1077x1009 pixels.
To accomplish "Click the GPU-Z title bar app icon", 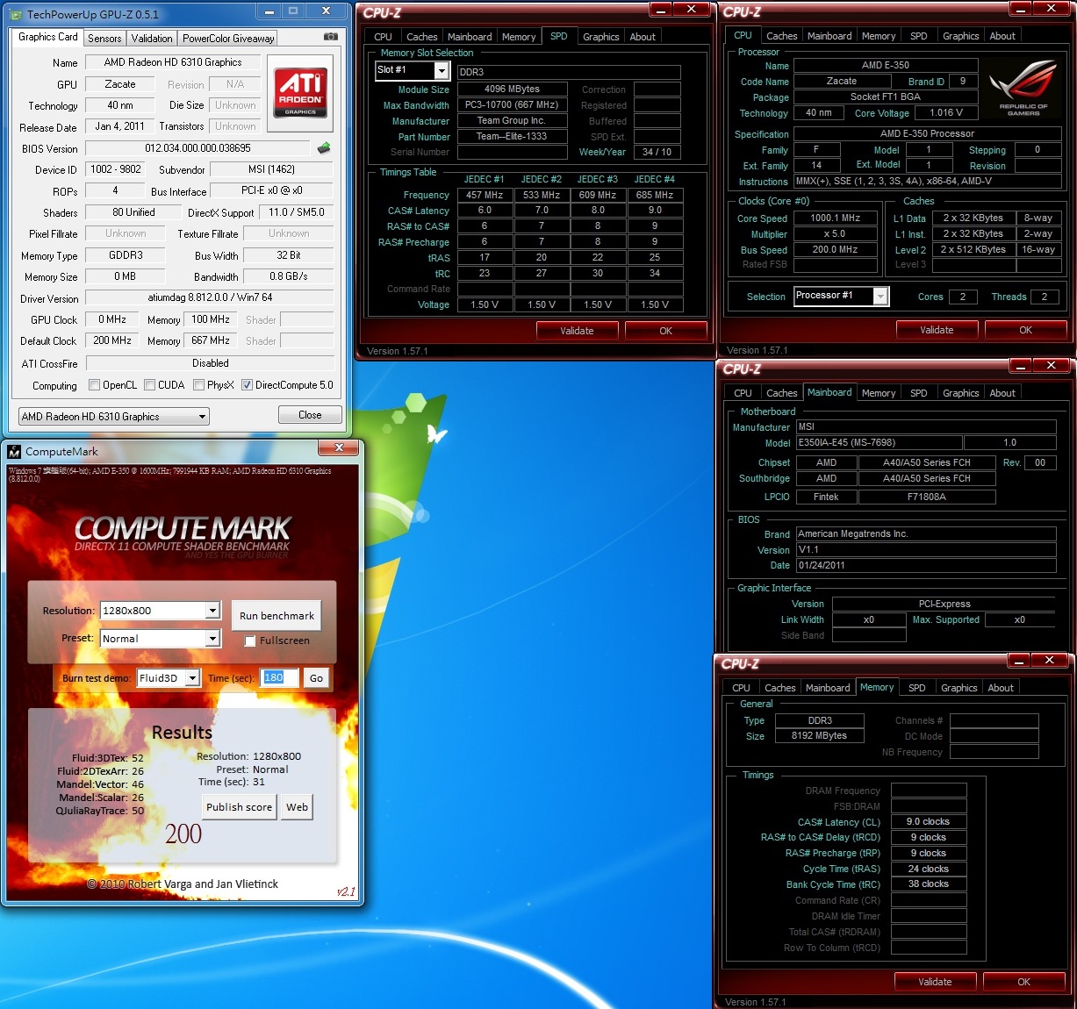I will point(16,14).
